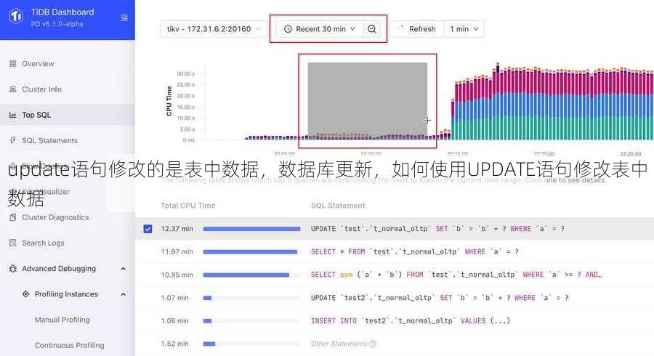
Task: Click the SQL Statements lightning icon
Action: pyautogui.click(x=13, y=140)
